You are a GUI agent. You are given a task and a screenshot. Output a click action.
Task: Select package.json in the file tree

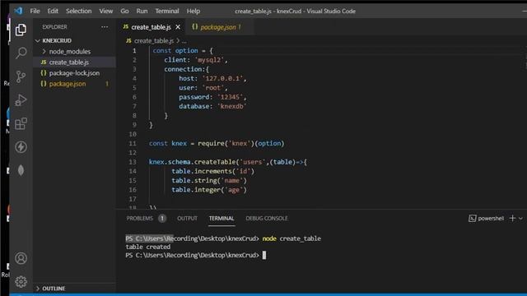(x=75, y=84)
